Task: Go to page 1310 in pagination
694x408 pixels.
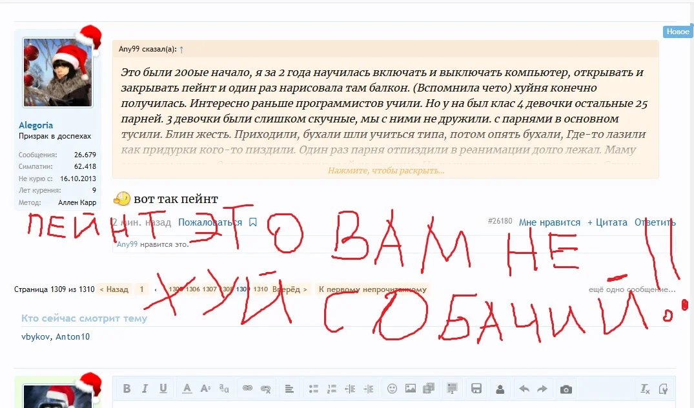Action: coord(260,289)
